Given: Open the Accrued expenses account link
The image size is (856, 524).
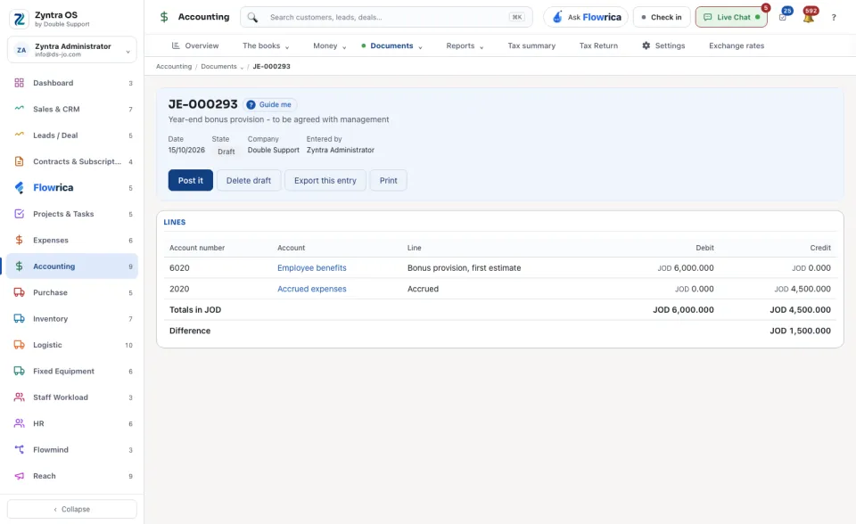Looking at the screenshot, I should pos(312,289).
